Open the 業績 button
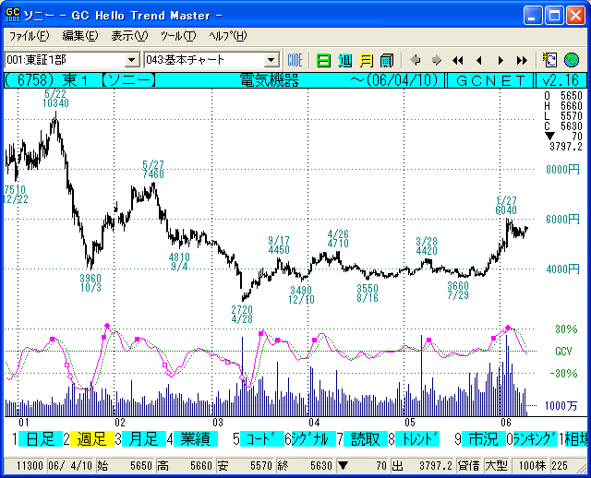 (196, 439)
